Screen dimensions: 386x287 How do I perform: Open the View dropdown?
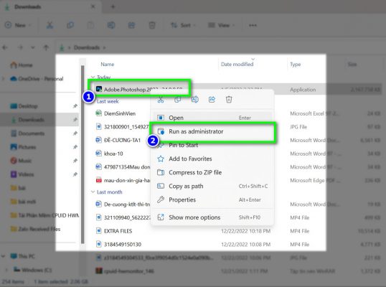click(221, 25)
